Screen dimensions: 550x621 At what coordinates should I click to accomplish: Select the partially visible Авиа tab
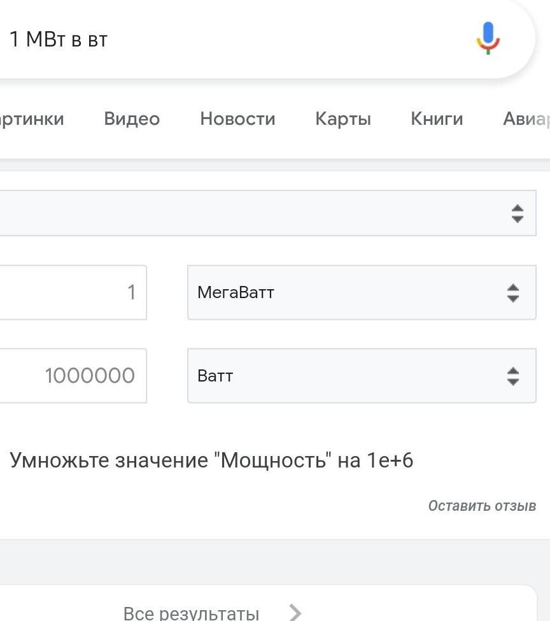pos(526,119)
